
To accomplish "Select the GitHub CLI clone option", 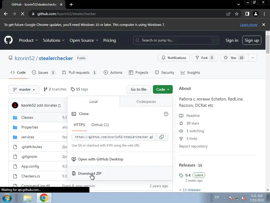I will 100,125.
